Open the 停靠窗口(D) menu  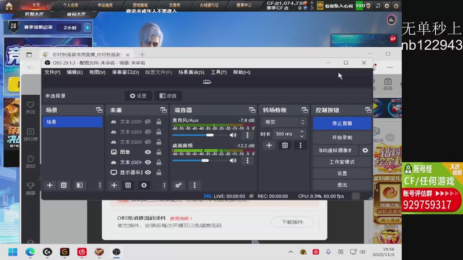125,72
